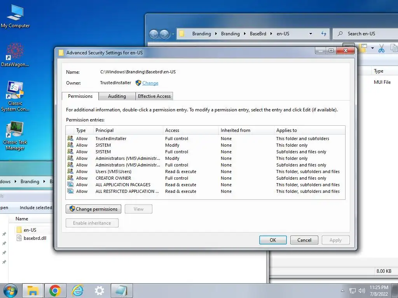This screenshot has height=298, width=398.
Task: Sort by the Applies to column header
Action: tap(309, 130)
